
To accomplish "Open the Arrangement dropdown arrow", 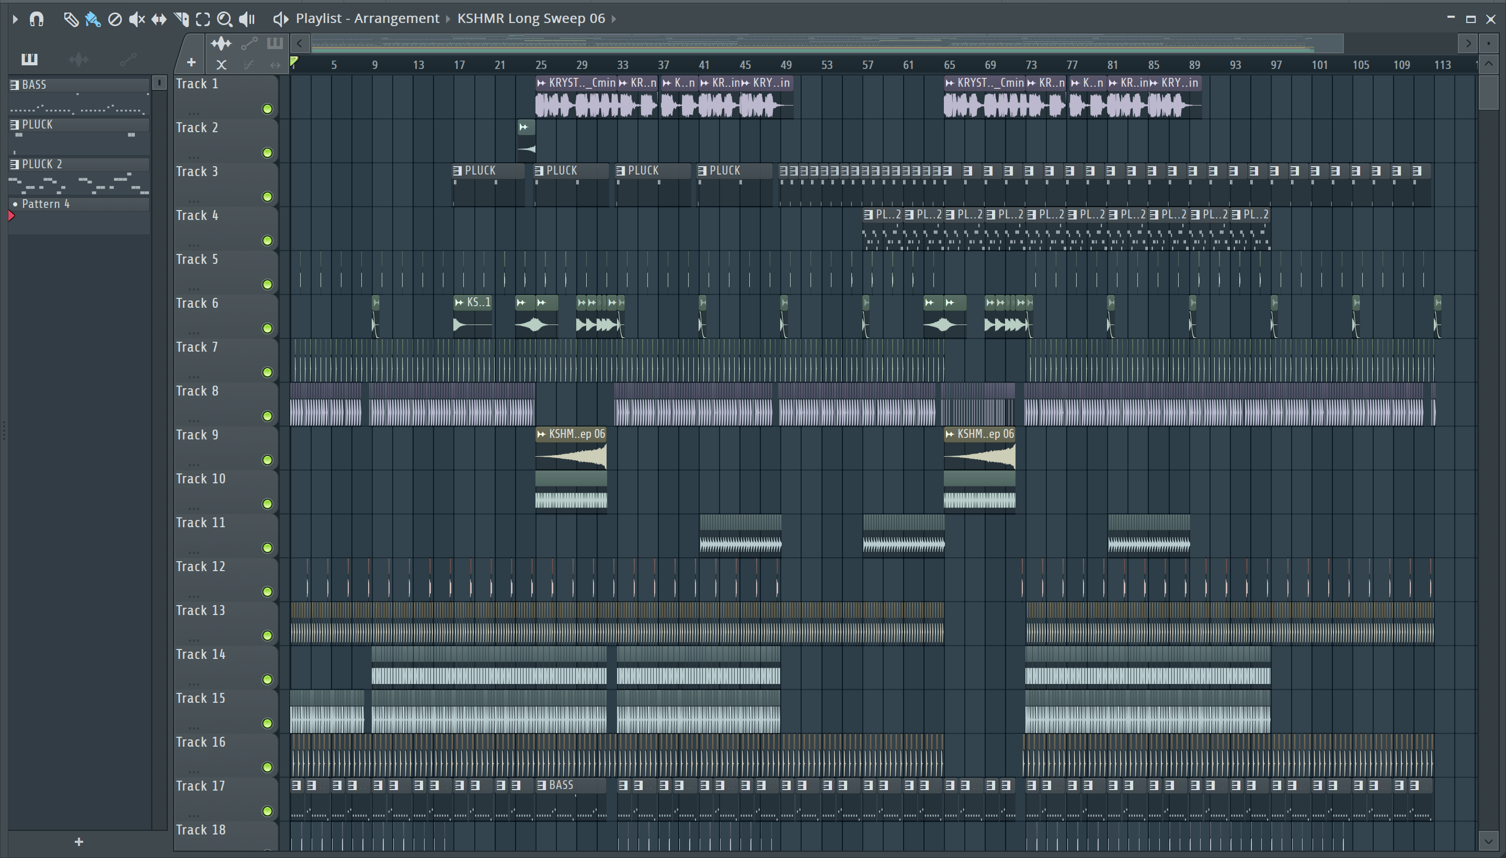I will click(448, 19).
